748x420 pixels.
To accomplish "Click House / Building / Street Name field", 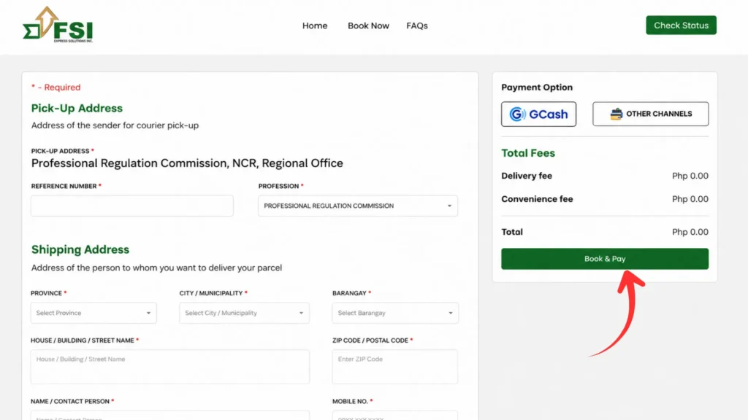I will pyautogui.click(x=169, y=367).
